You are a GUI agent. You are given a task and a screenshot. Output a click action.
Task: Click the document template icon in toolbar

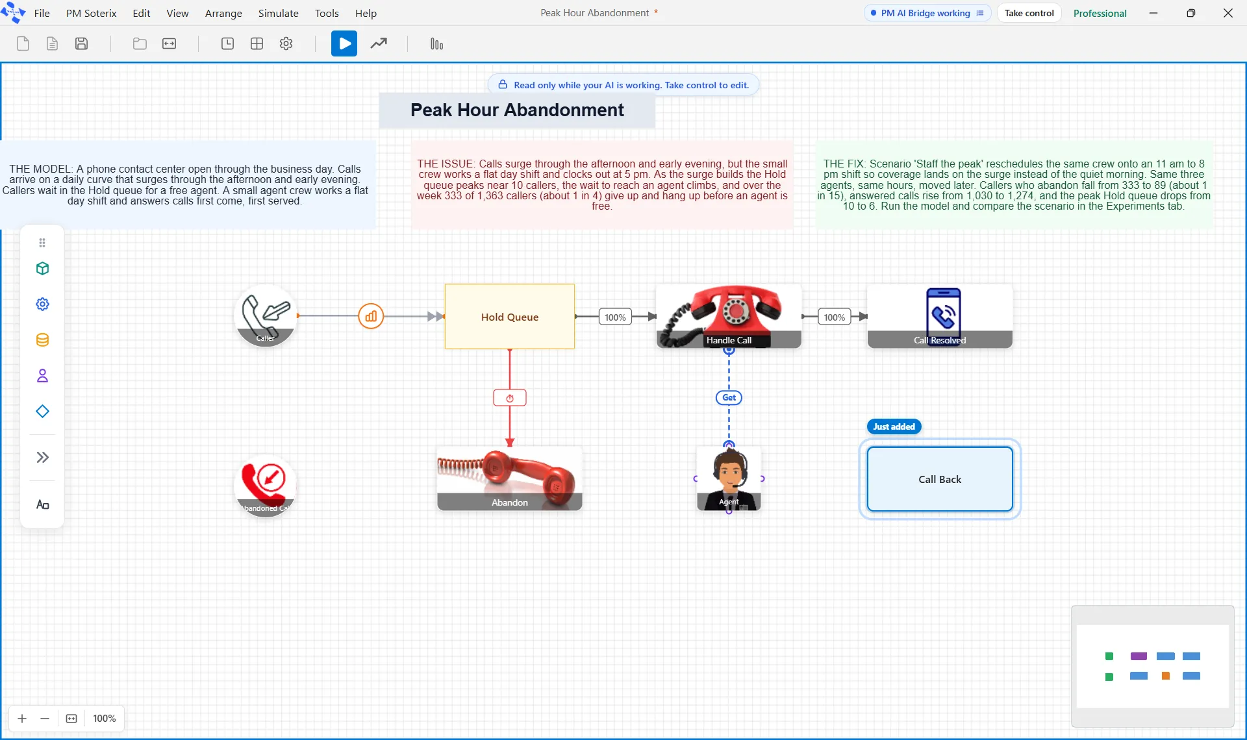[x=52, y=44]
